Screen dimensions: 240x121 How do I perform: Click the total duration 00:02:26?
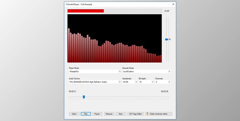pos(164,91)
